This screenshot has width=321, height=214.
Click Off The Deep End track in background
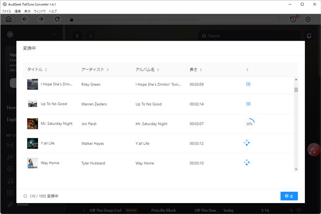coord(105,210)
